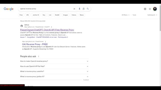The height and width of the screenshot is (90, 161).
Task: Open the Issues 7 sitelink
Action: click(x=23, y=37)
